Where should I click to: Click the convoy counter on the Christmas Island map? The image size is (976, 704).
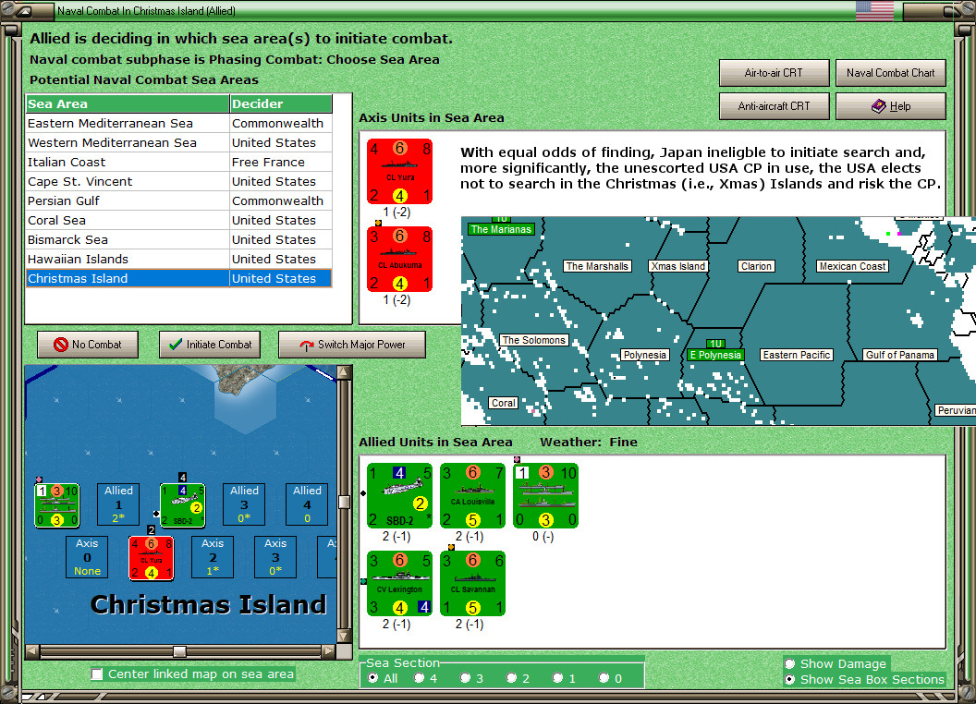coord(56,504)
